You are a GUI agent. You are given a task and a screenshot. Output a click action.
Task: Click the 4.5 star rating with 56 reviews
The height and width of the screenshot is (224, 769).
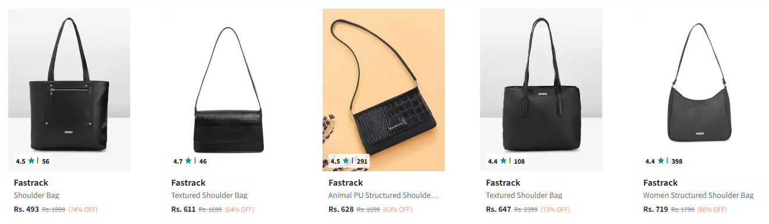pos(33,161)
